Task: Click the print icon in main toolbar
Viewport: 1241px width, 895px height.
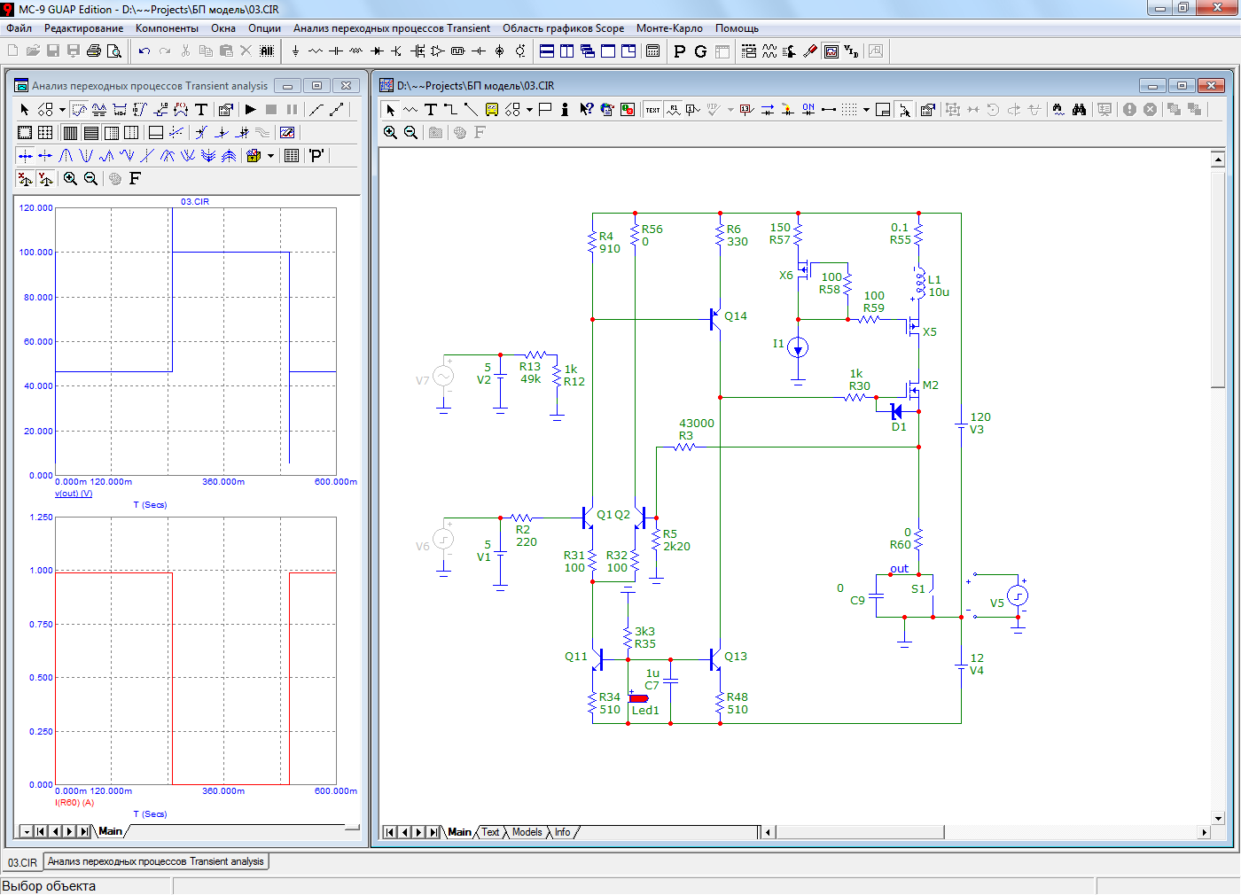Action: (x=94, y=51)
